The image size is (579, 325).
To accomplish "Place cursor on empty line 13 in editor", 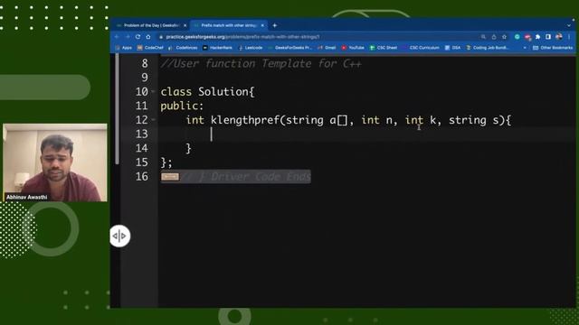I will coord(365,135).
